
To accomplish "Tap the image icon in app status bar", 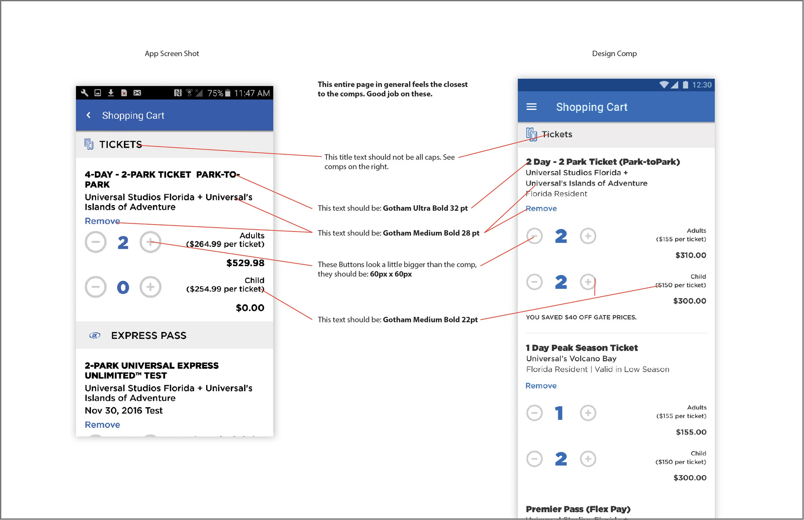I will 98,93.
